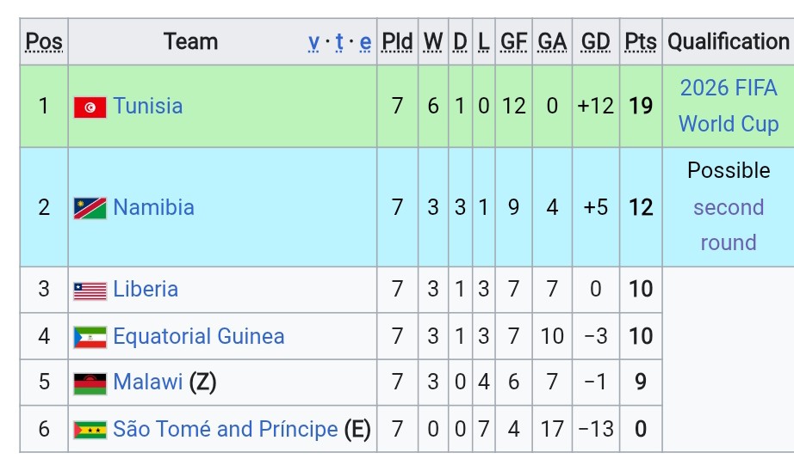Image resolution: width=794 pixels, height=459 pixels.
Task: Open the São Tomé and Príncipe link
Action: (x=226, y=429)
